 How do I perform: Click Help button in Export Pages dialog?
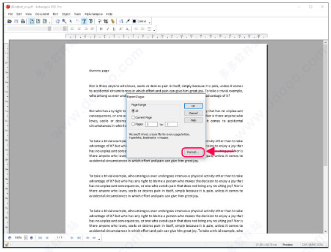click(x=193, y=120)
